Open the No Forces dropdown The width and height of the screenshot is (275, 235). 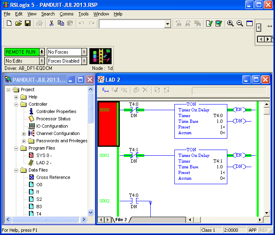tap(84, 52)
